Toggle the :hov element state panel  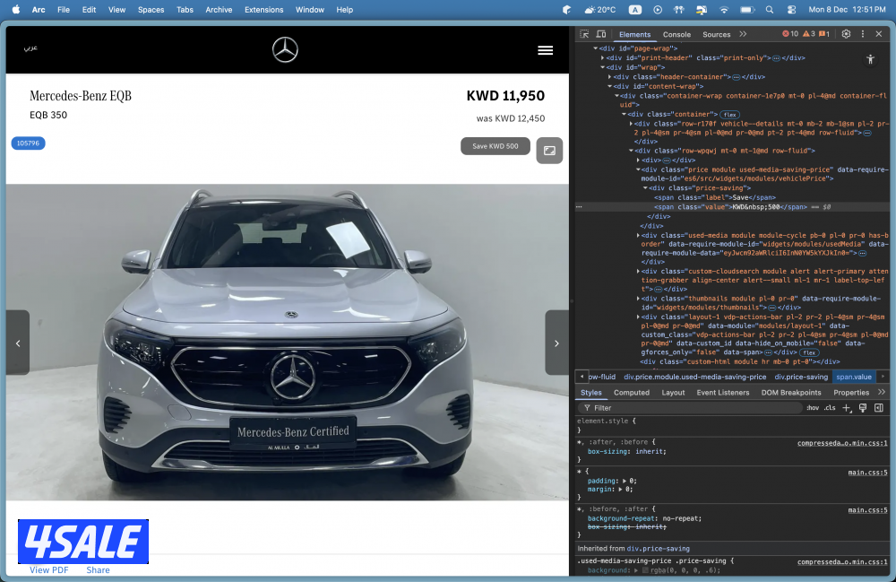pos(812,408)
